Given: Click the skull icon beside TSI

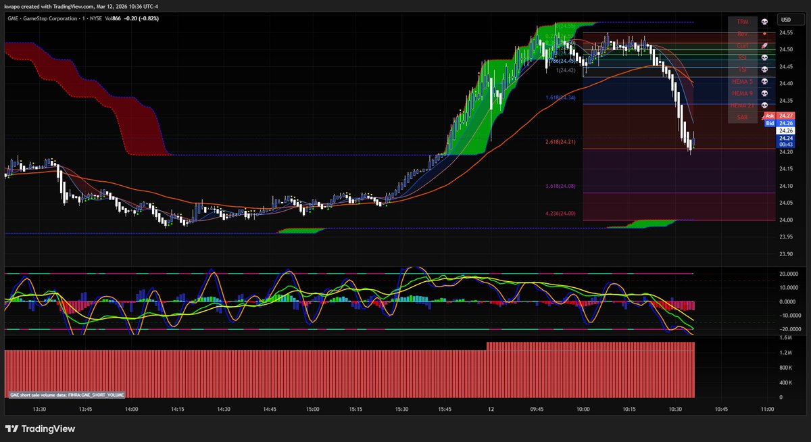Looking at the screenshot, I should (764, 70).
